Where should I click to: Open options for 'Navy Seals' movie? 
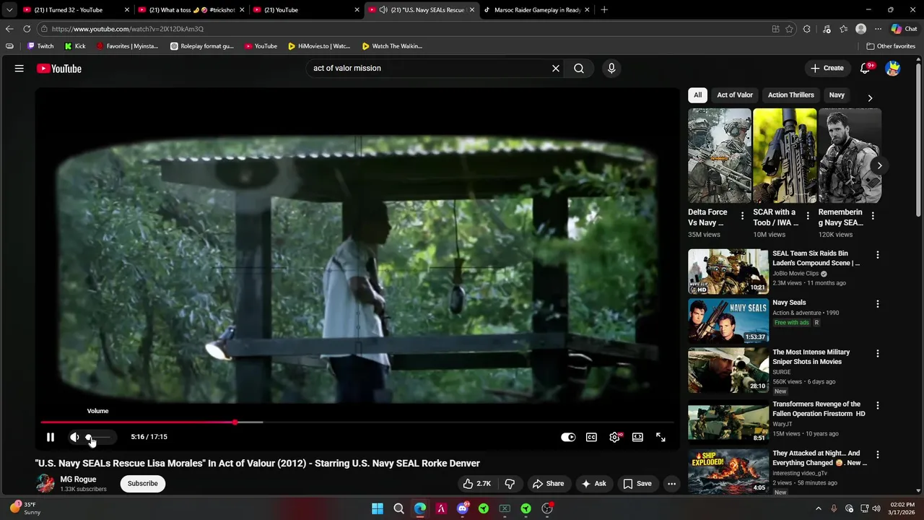point(878,304)
